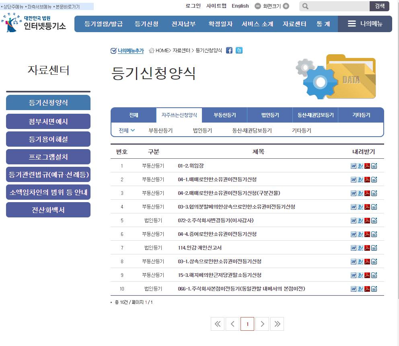
Task: Share the page via the Twitter icon
Action: click(x=239, y=51)
